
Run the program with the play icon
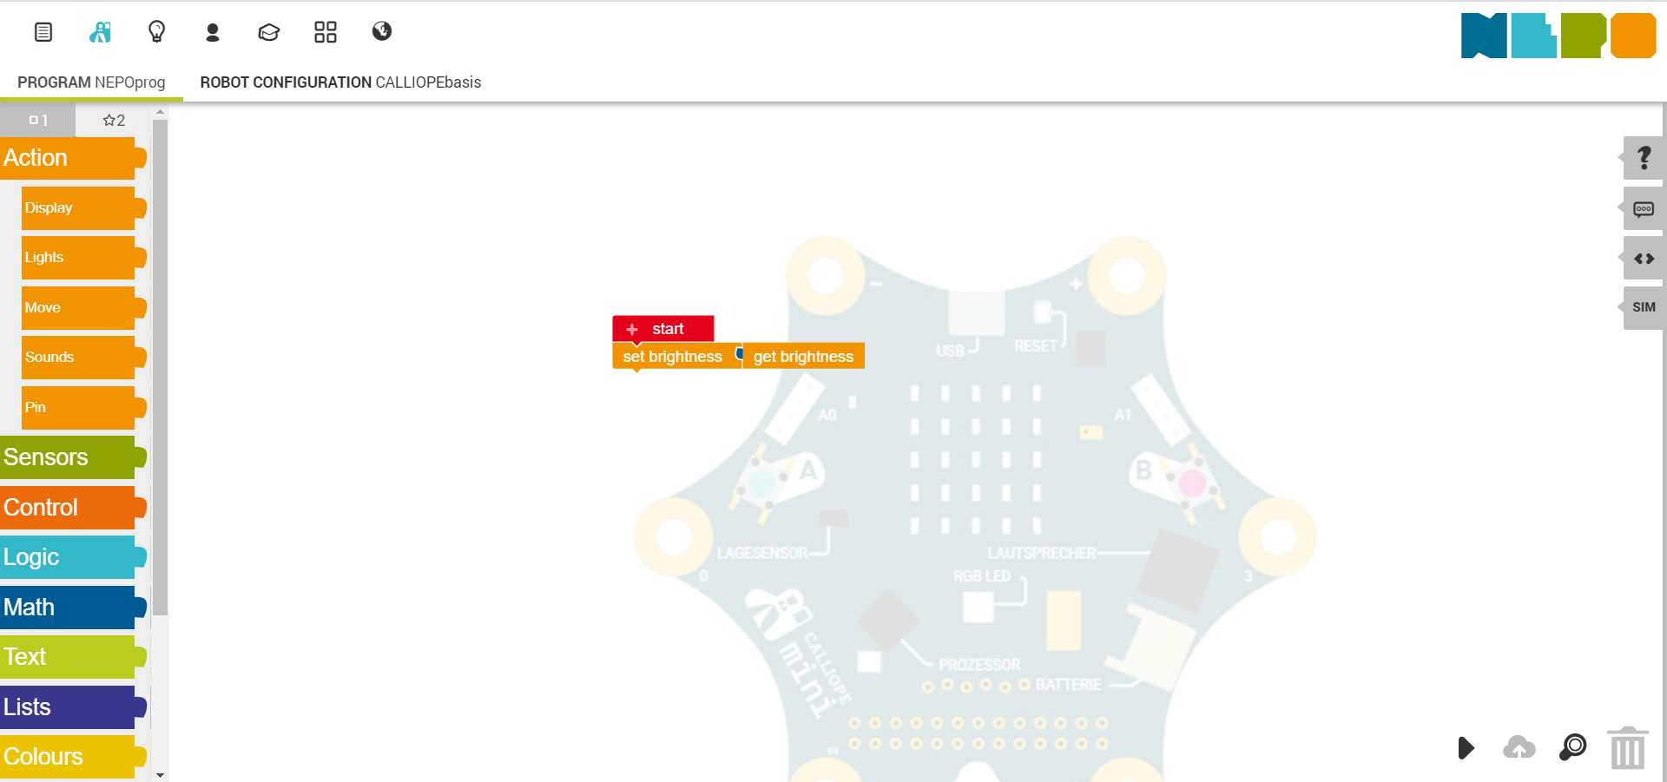[1466, 748]
